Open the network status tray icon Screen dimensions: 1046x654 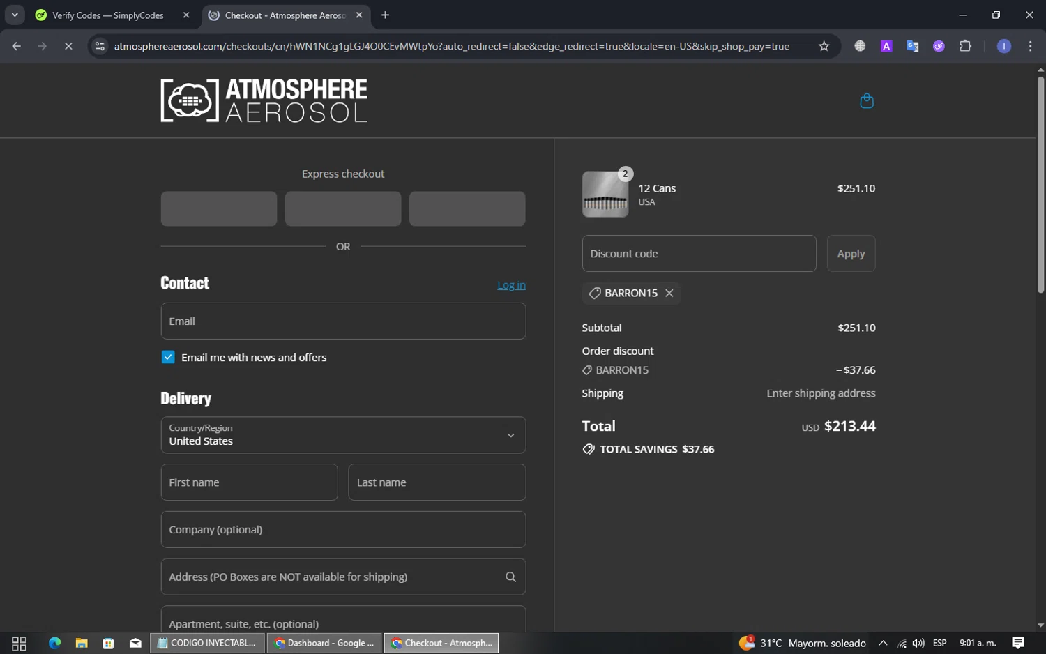point(902,643)
